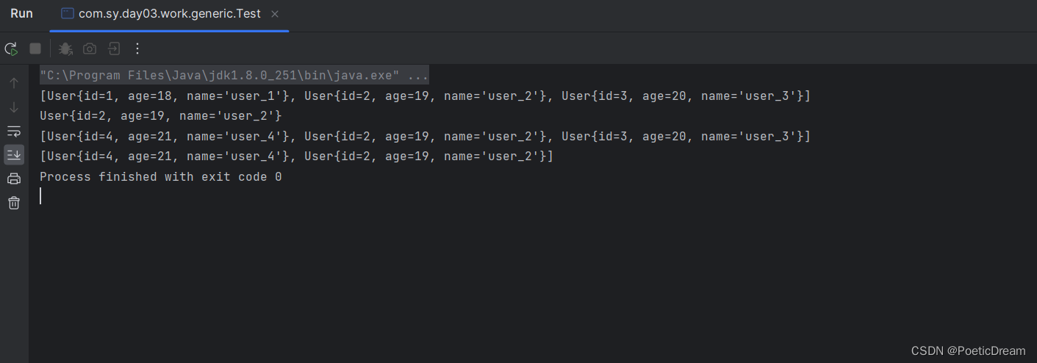Click the Stop process square icon

35,48
